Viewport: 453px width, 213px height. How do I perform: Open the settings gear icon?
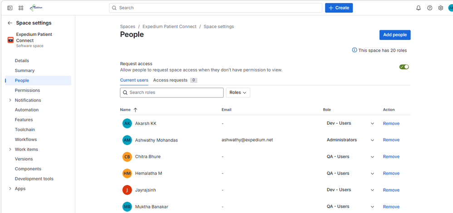coord(441,8)
